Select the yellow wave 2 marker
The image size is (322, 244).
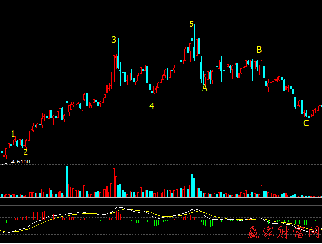coord(25,152)
